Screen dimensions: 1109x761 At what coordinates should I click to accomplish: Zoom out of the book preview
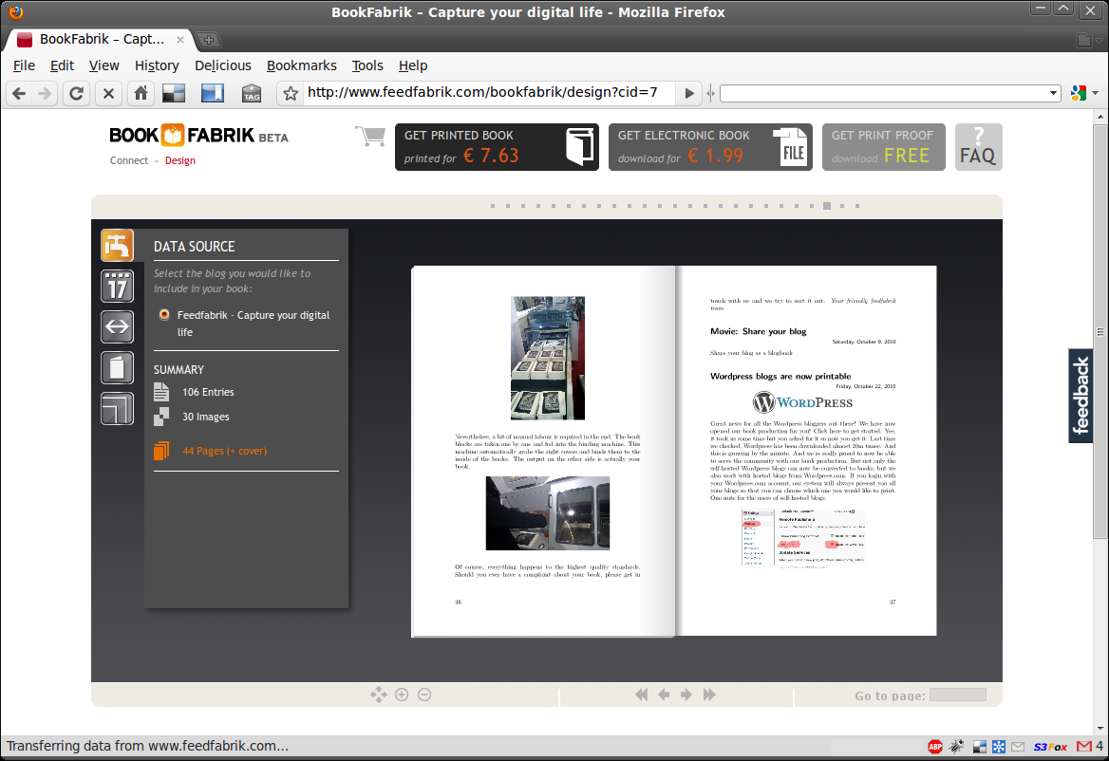(x=424, y=695)
